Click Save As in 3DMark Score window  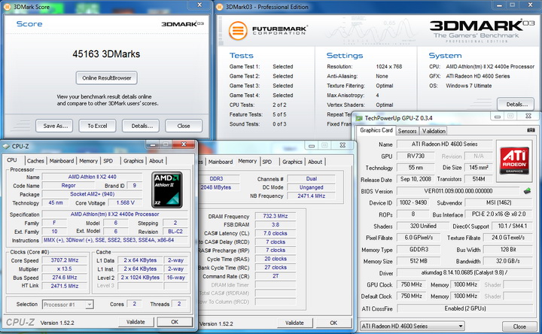[54, 126]
